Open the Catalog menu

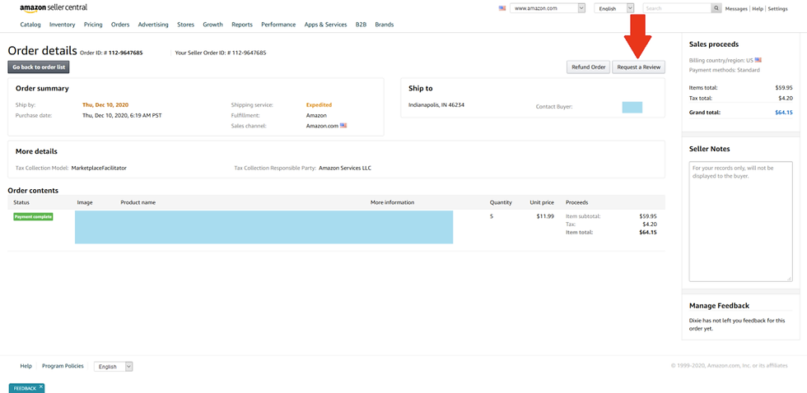[30, 24]
